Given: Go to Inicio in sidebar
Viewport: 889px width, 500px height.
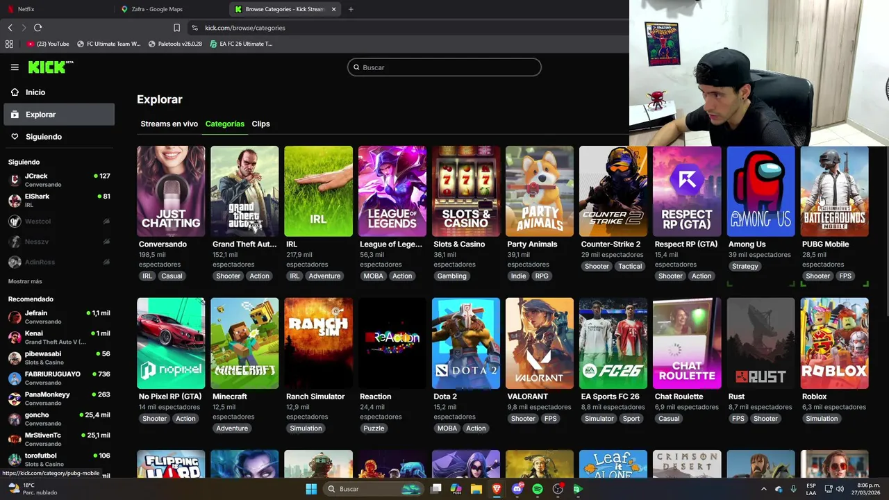Looking at the screenshot, I should pos(59,92).
